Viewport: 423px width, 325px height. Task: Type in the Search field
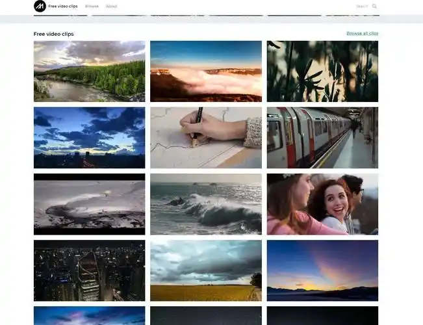[x=361, y=6]
